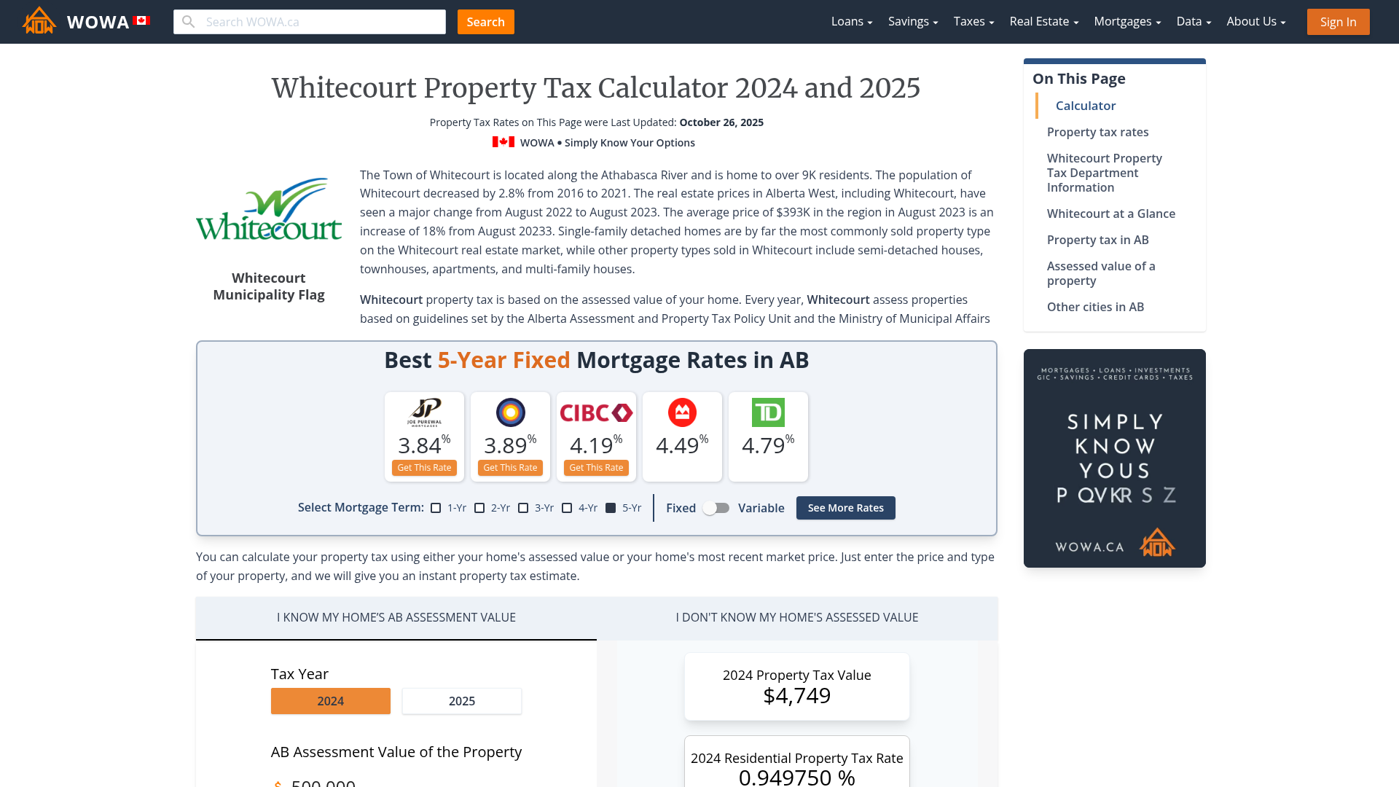
Task: Click inside the Search WOWA.ca field
Action: (313, 22)
